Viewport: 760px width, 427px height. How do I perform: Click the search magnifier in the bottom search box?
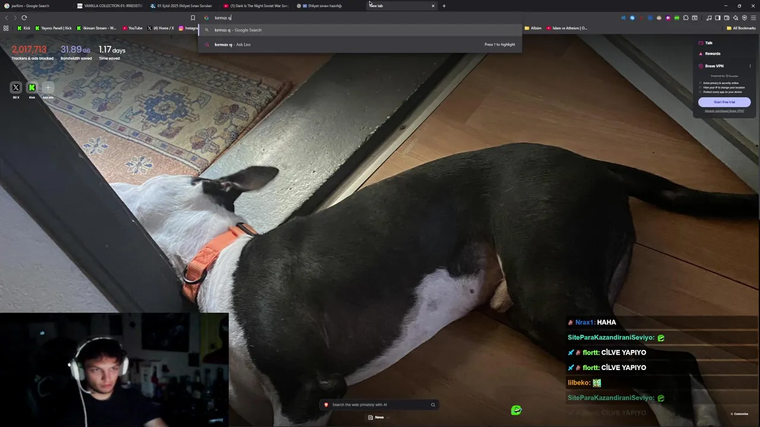tap(433, 404)
